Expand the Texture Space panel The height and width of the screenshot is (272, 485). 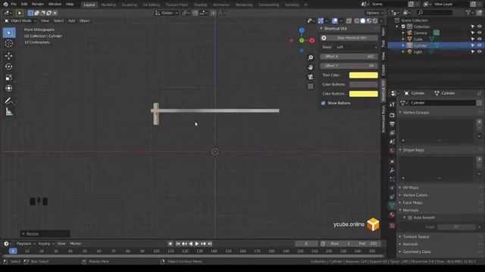(416, 236)
